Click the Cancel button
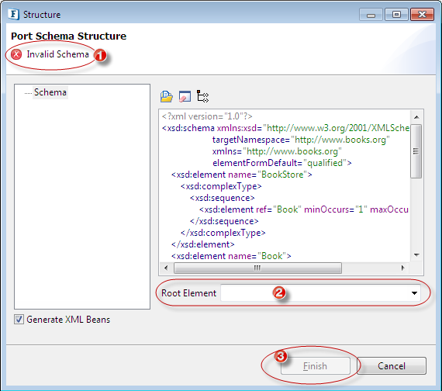Image resolution: width=442 pixels, height=391 pixels. 392,366
